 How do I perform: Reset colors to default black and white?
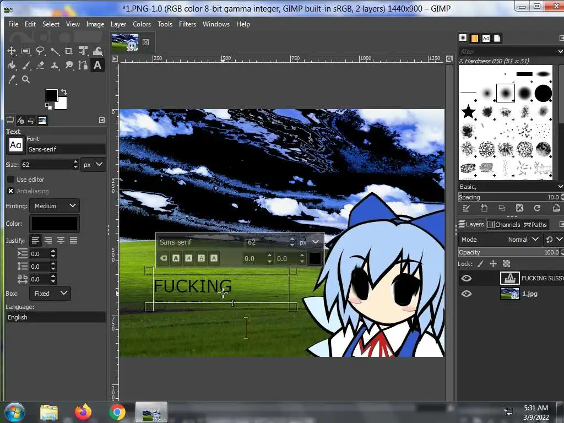coord(48,106)
